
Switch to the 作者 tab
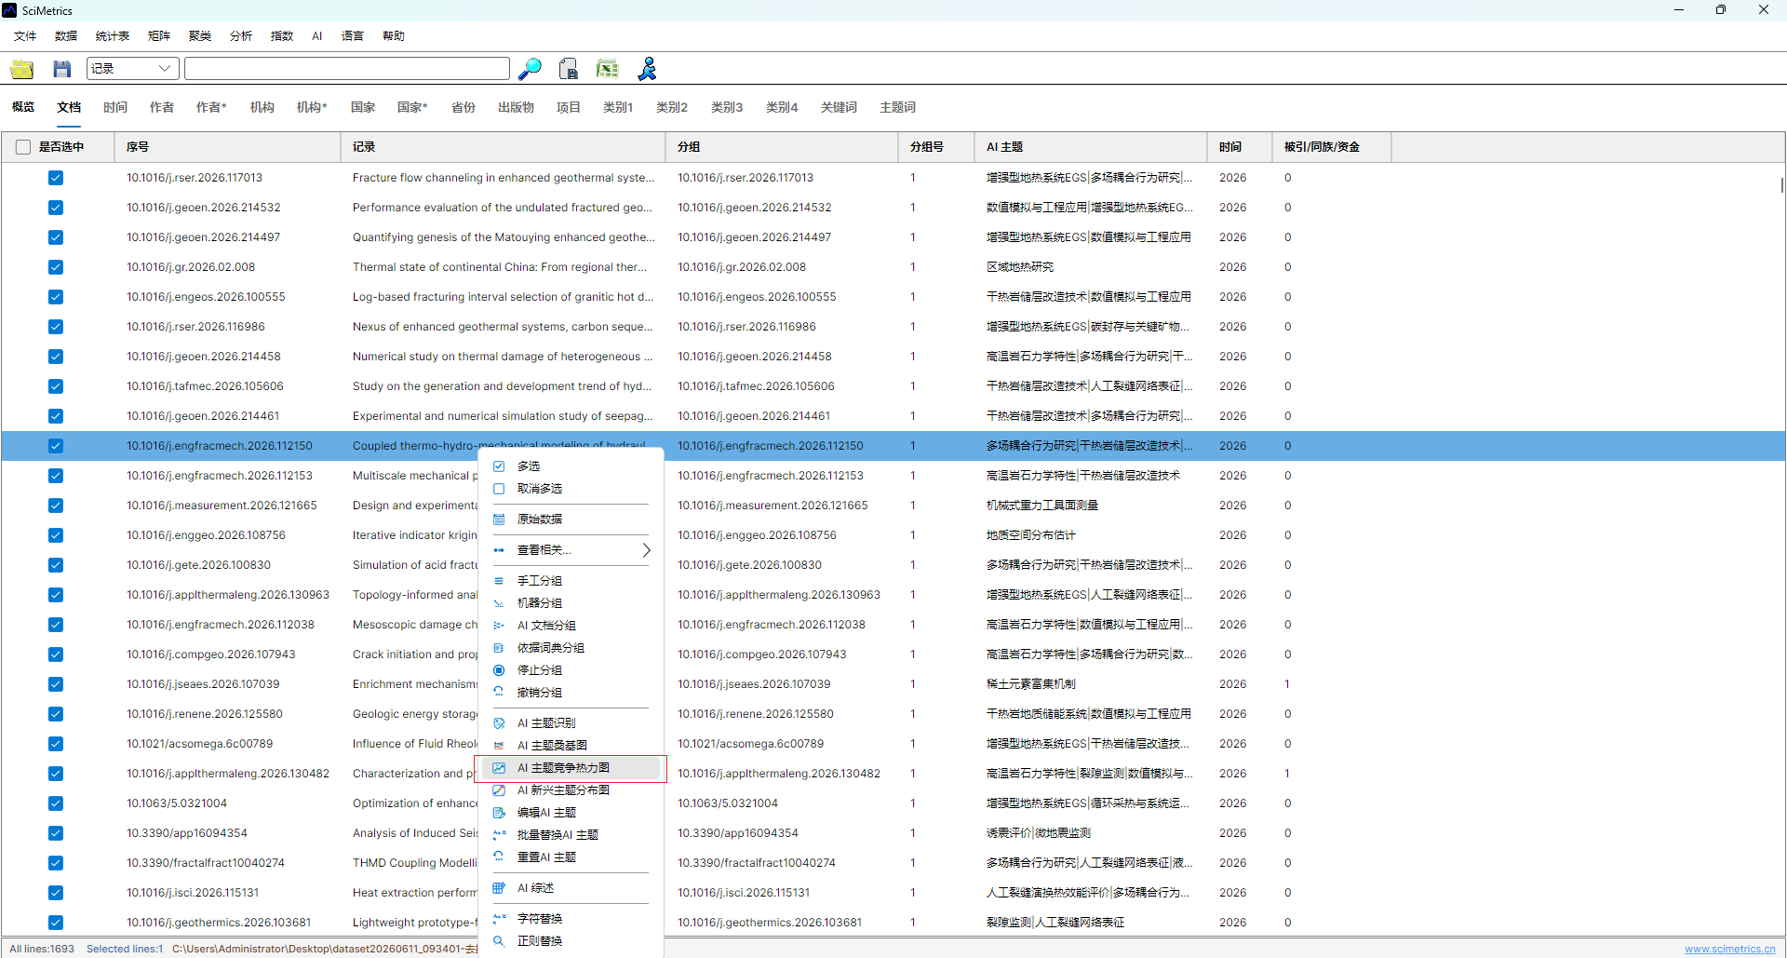pyautogui.click(x=162, y=108)
